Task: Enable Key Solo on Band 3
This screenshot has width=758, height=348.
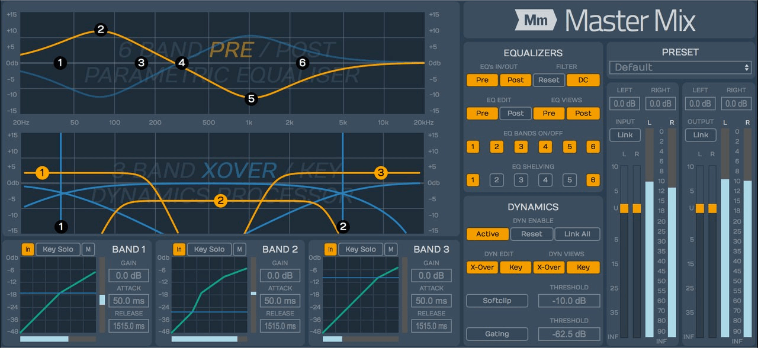Action: tap(360, 249)
